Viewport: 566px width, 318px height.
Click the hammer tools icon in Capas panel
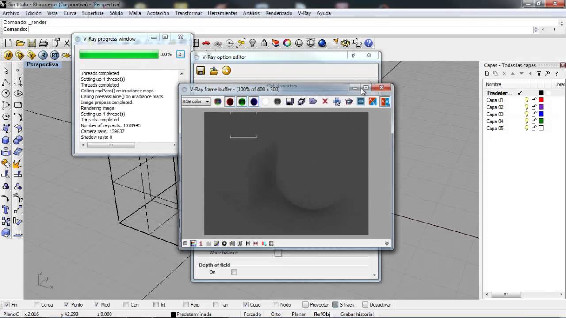tap(547, 73)
